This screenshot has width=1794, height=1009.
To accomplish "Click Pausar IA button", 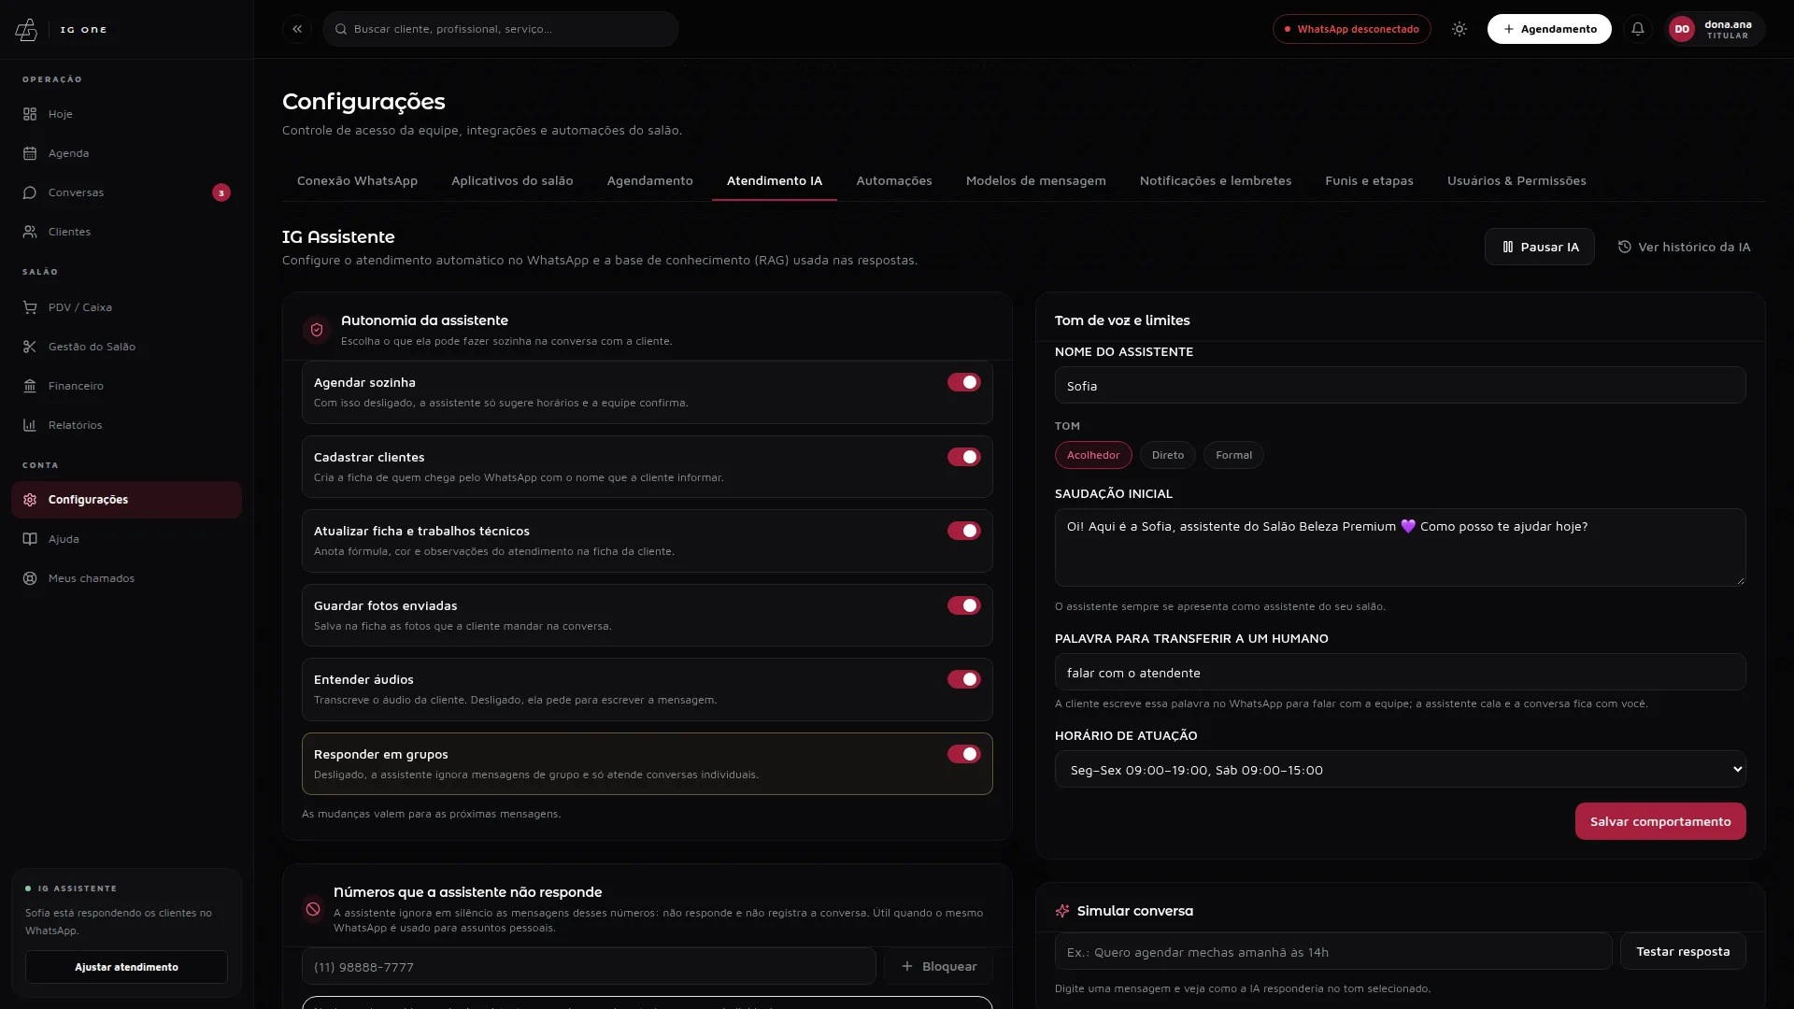I will pyautogui.click(x=1539, y=247).
